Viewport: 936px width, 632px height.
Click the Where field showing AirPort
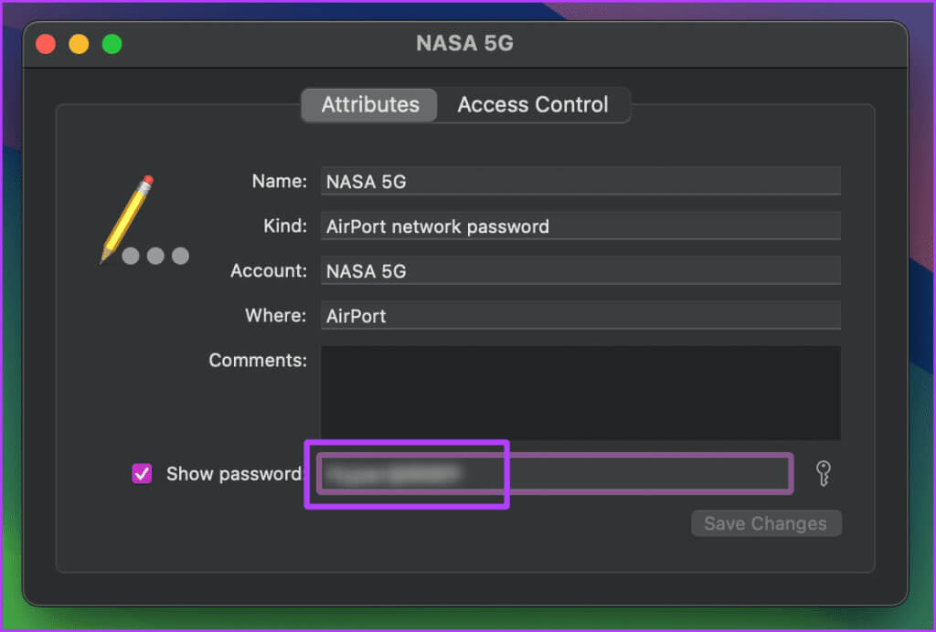pyautogui.click(x=580, y=315)
